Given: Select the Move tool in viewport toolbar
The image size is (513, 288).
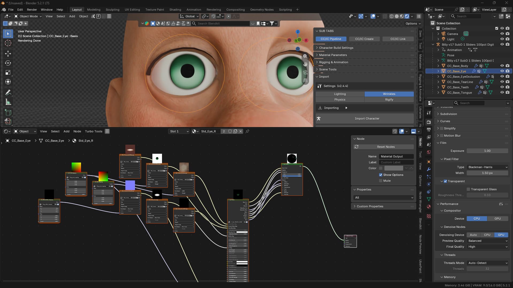Looking at the screenshot, I should click(x=8, y=53).
